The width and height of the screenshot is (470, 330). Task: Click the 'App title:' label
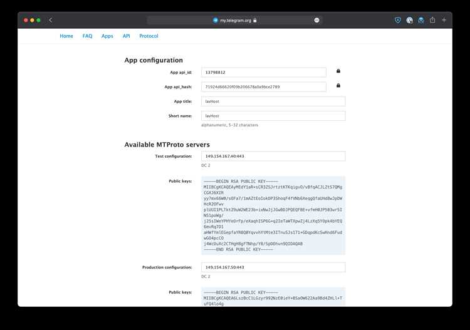click(x=183, y=101)
